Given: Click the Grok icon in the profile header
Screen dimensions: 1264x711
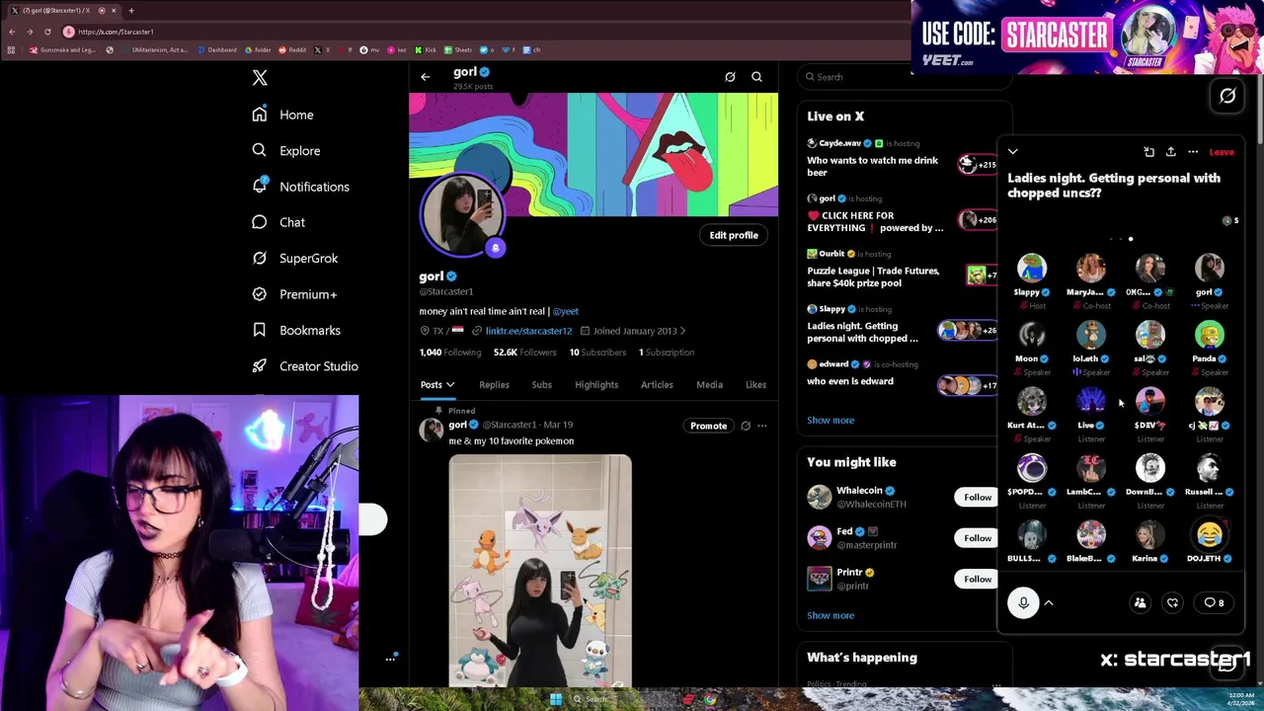Looking at the screenshot, I should [x=730, y=77].
